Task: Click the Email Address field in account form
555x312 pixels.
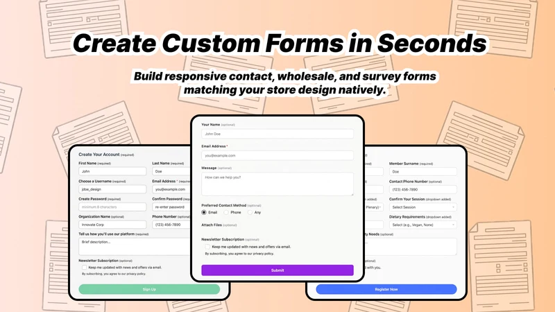Action: tap(171, 189)
